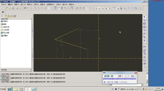Screen dimensions: 164x91
Task: Open Internet Explorer from the taskbar
Action: coord(9,89)
